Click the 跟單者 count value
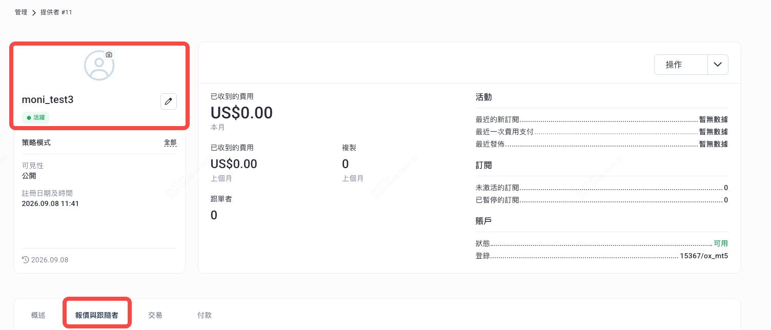Screen dimensions: 771x330 coord(214,215)
